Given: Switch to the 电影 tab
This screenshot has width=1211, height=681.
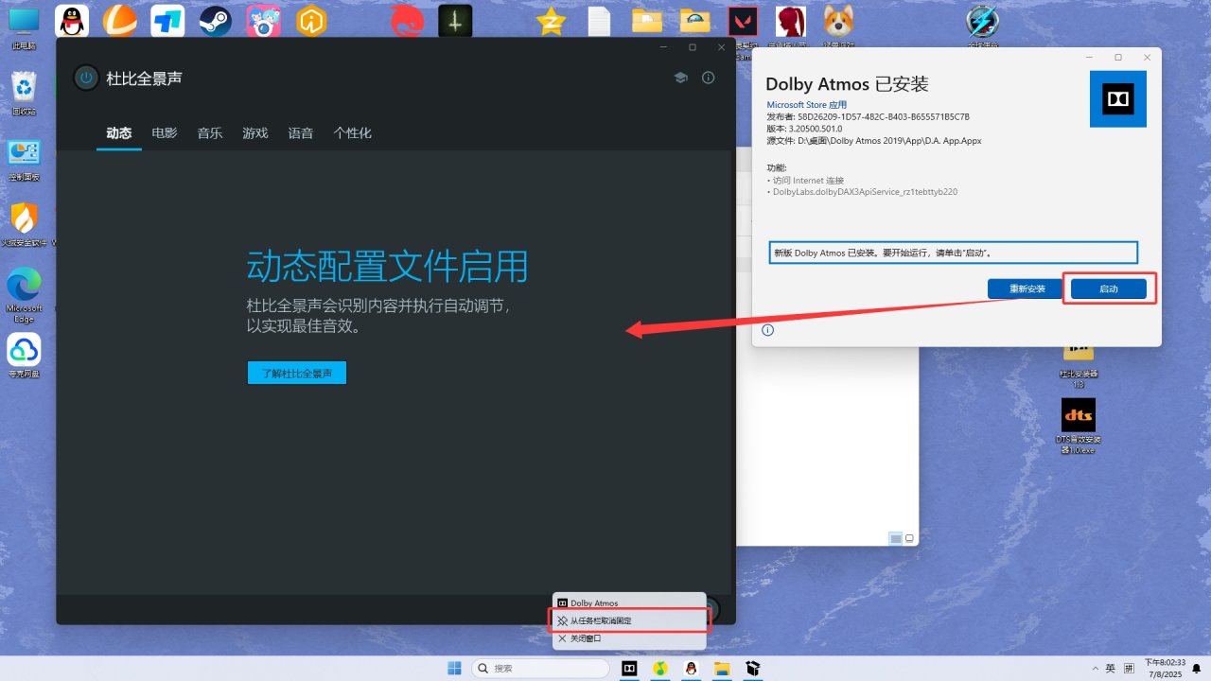Looking at the screenshot, I should pos(165,133).
